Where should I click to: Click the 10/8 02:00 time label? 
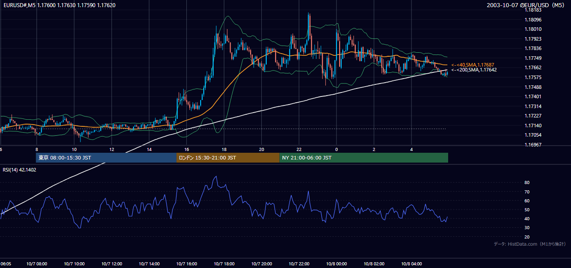pyautogui.click(x=374, y=264)
